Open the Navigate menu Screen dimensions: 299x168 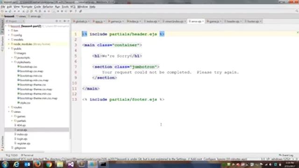[27, 7]
